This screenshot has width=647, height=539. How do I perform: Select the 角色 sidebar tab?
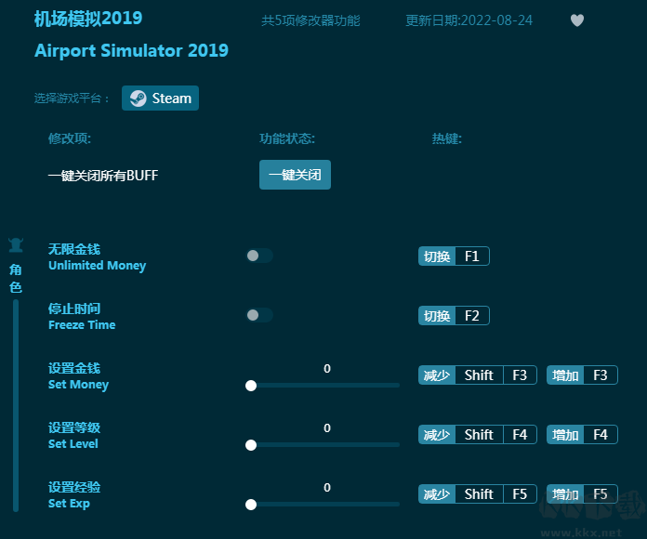[x=16, y=278]
